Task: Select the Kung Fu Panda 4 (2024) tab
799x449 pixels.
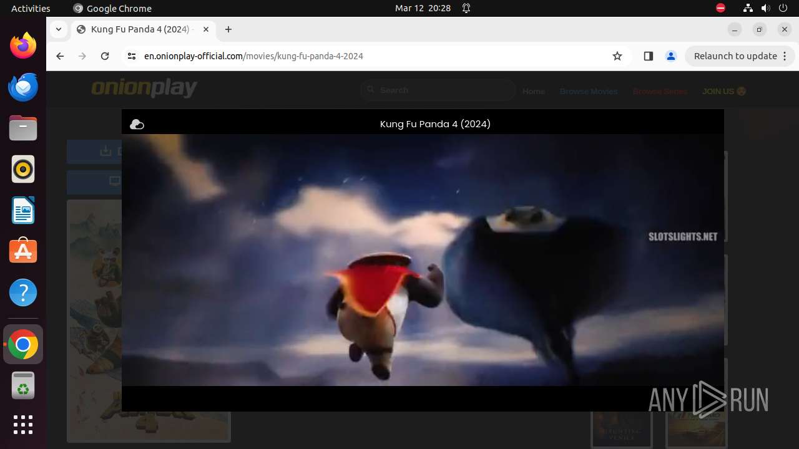Action: click(x=143, y=29)
